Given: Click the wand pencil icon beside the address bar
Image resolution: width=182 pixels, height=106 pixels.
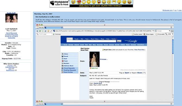Looking at the screenshot, I should [x=51, y=31].
